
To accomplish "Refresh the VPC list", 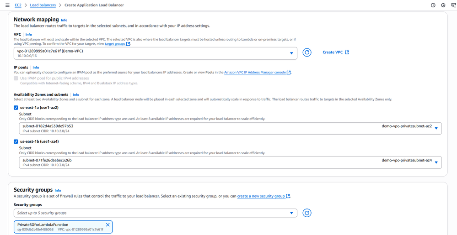I will pyautogui.click(x=307, y=52).
